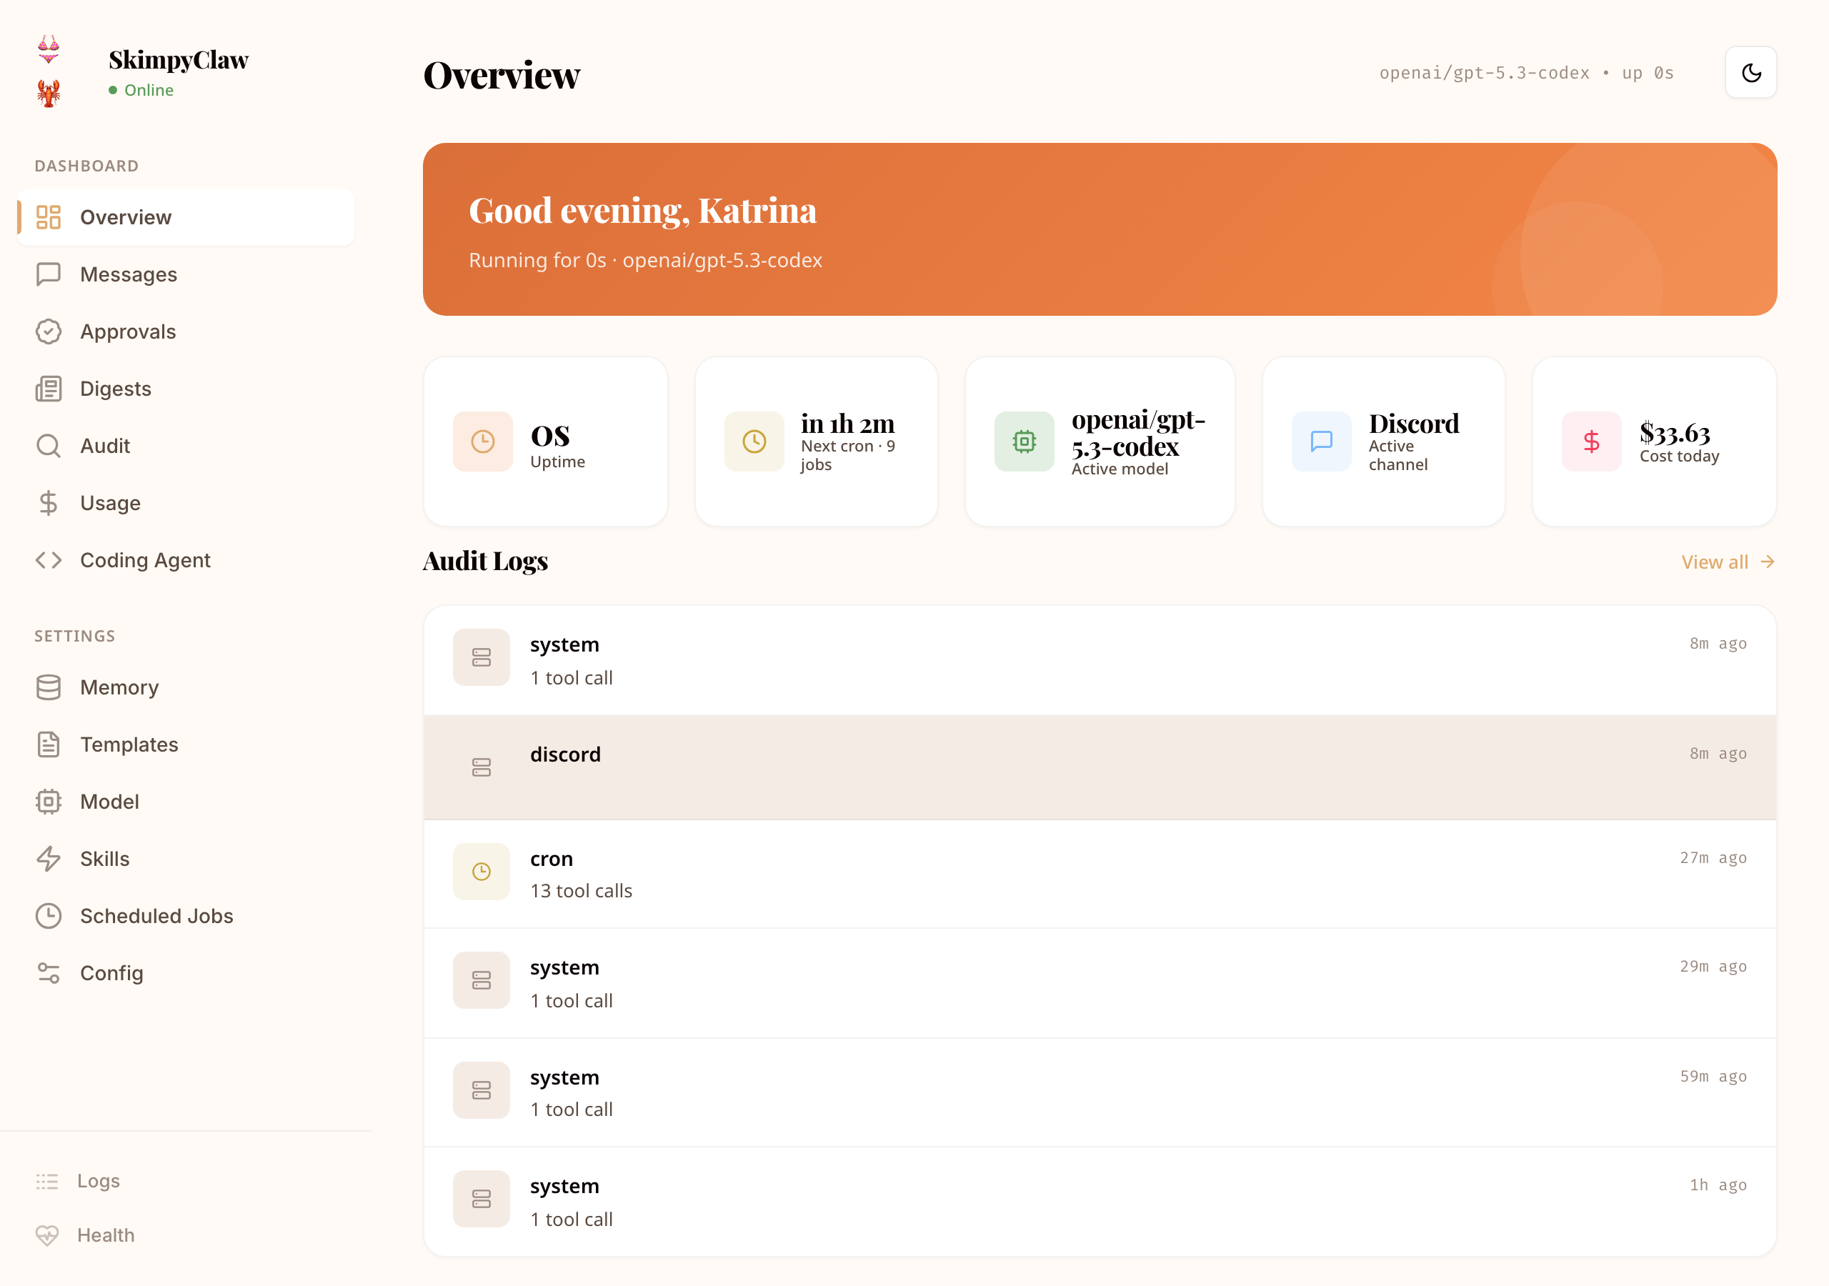Open the Model chip icon under Settings
Image resolution: width=1829 pixels, height=1286 pixels.
(49, 802)
